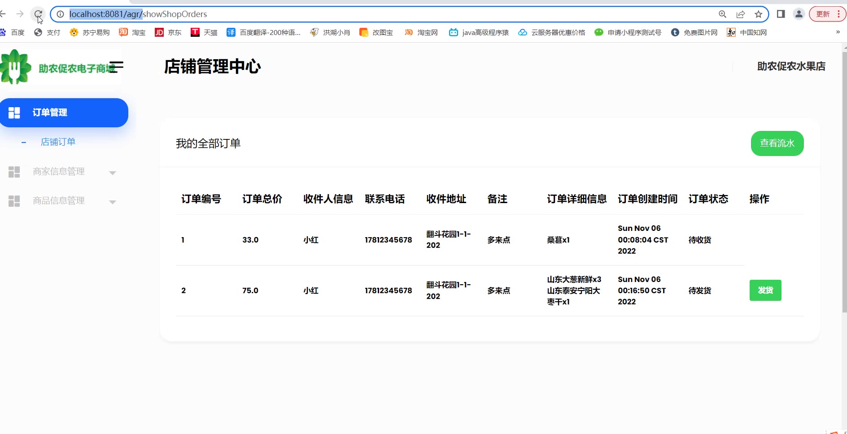Select the 订单管理 sidebar menu item
The height and width of the screenshot is (434, 847).
click(x=64, y=113)
